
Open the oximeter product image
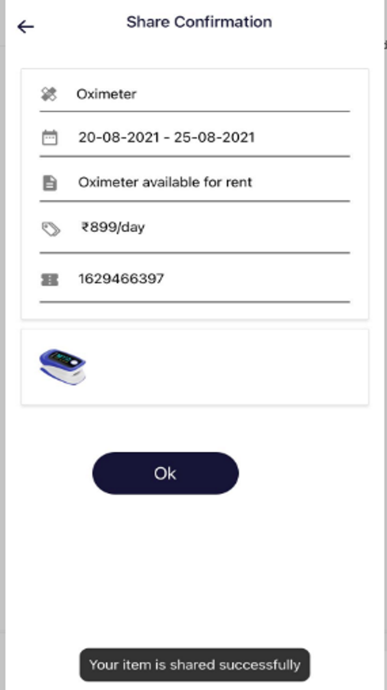point(62,366)
